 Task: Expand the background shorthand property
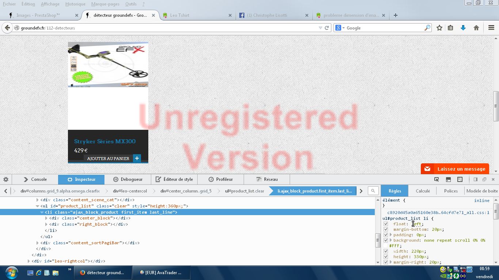(391, 240)
